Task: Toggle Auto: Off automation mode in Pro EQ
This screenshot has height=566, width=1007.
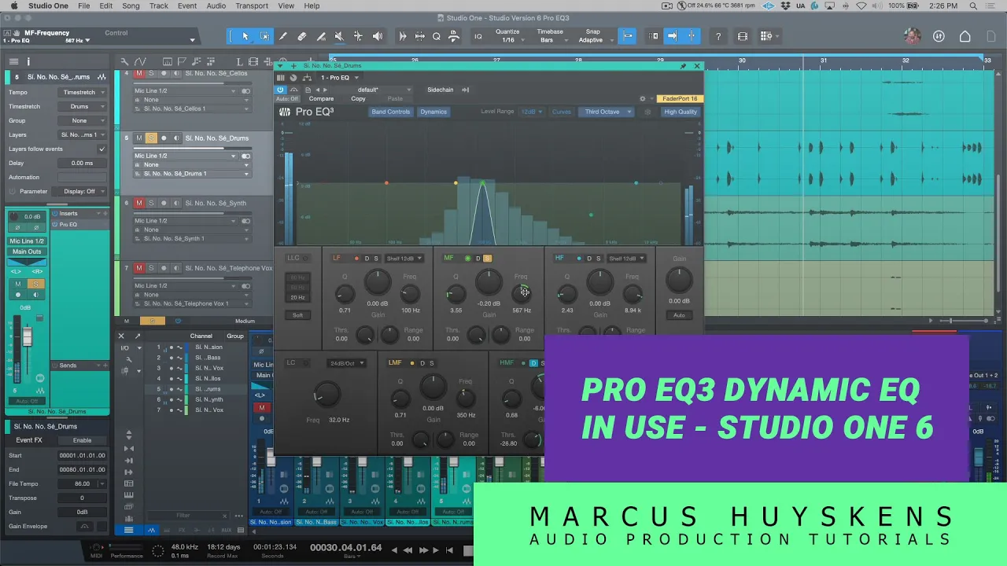Action: point(287,99)
